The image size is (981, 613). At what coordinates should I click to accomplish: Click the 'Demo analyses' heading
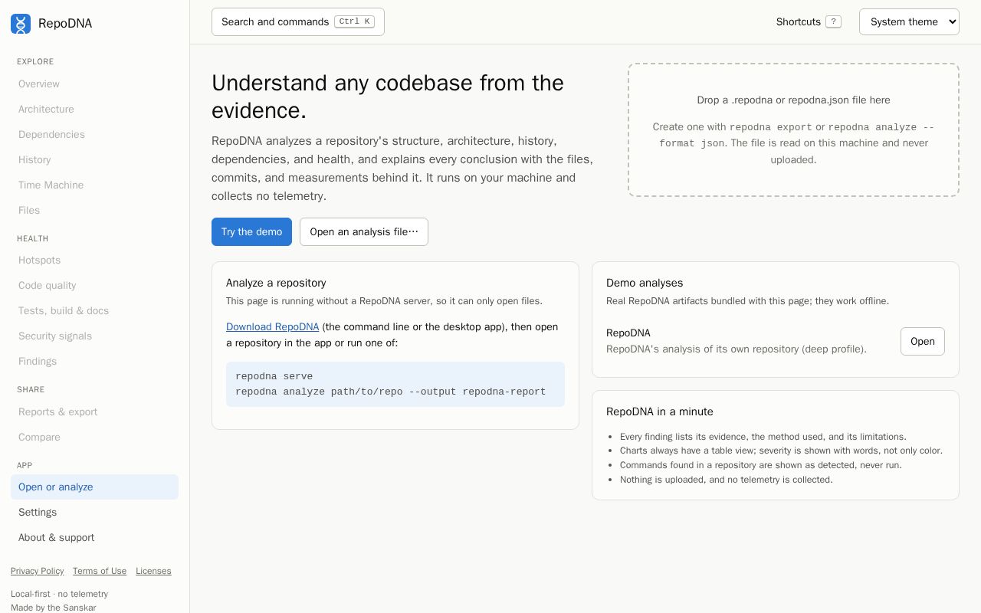point(645,283)
